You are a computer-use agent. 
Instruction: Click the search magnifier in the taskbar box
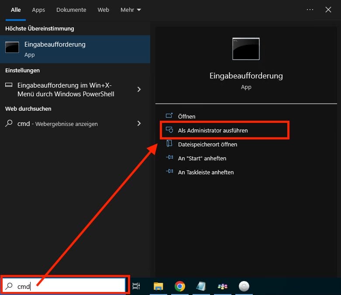9,286
